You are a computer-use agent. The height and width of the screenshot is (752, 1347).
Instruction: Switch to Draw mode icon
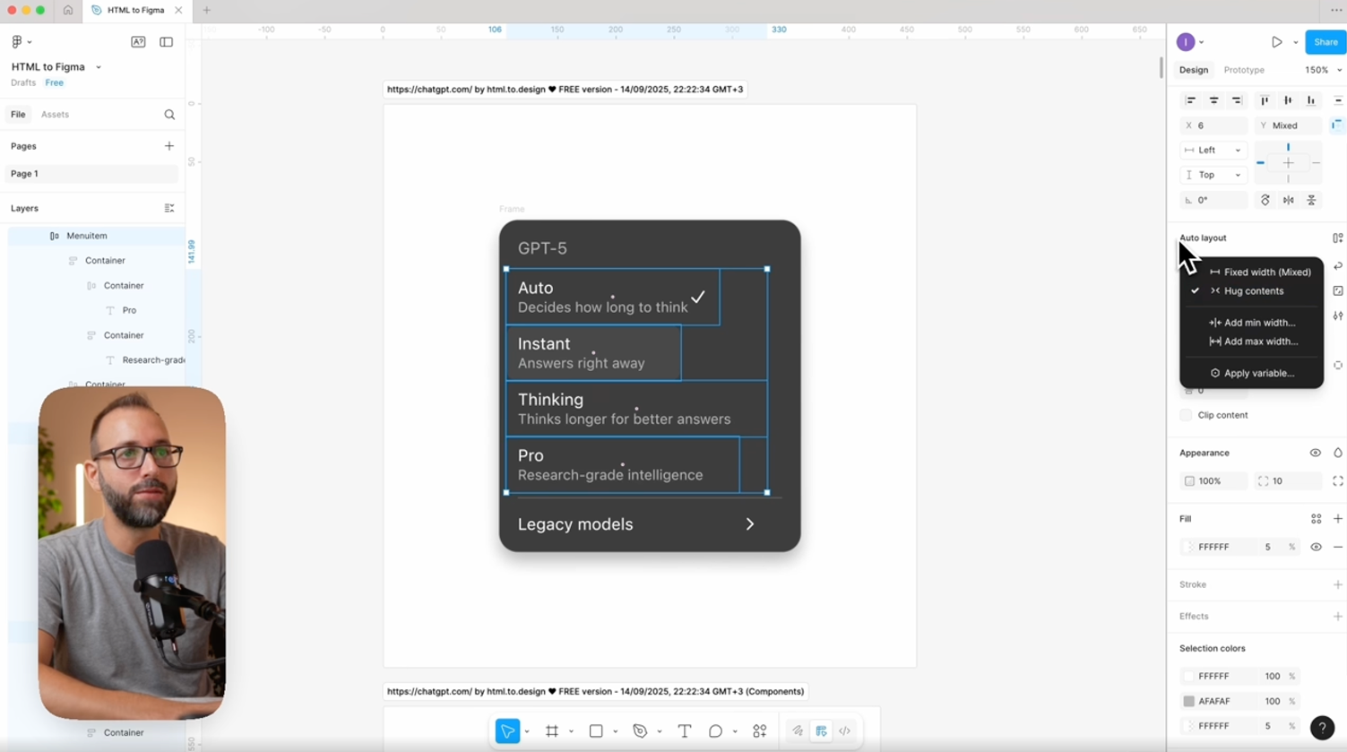point(798,731)
